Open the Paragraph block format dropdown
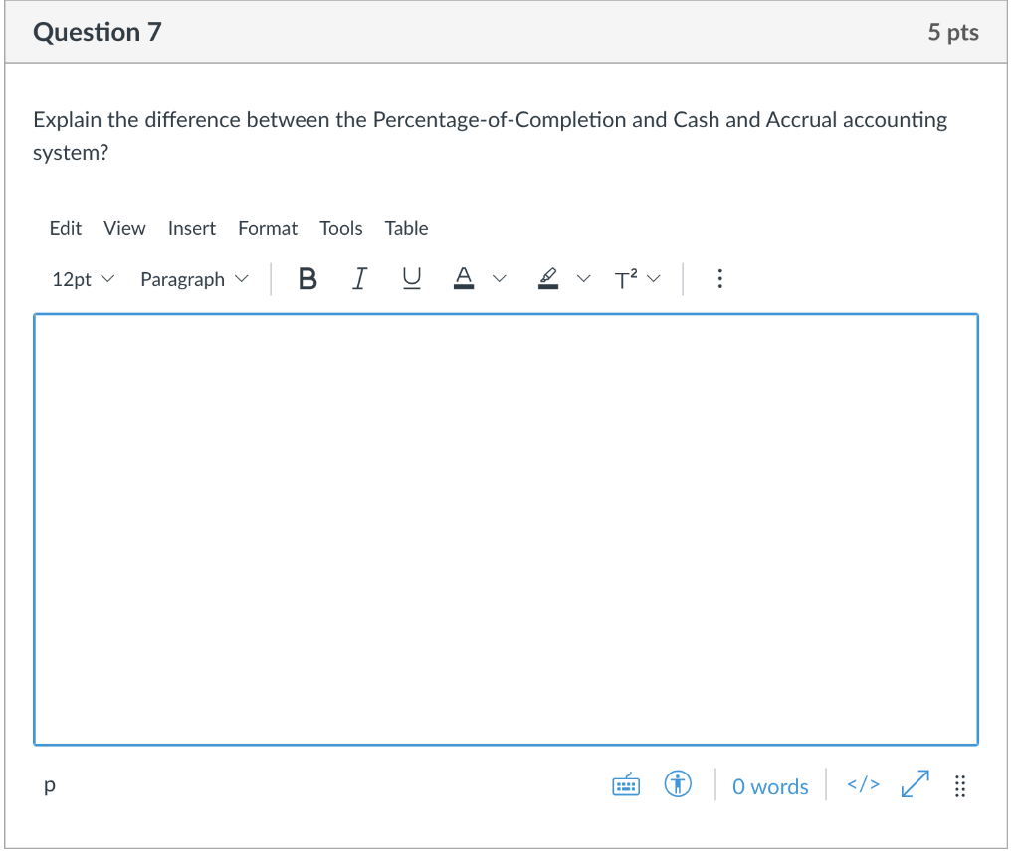Image resolution: width=1019 pixels, height=860 pixels. pos(194,279)
